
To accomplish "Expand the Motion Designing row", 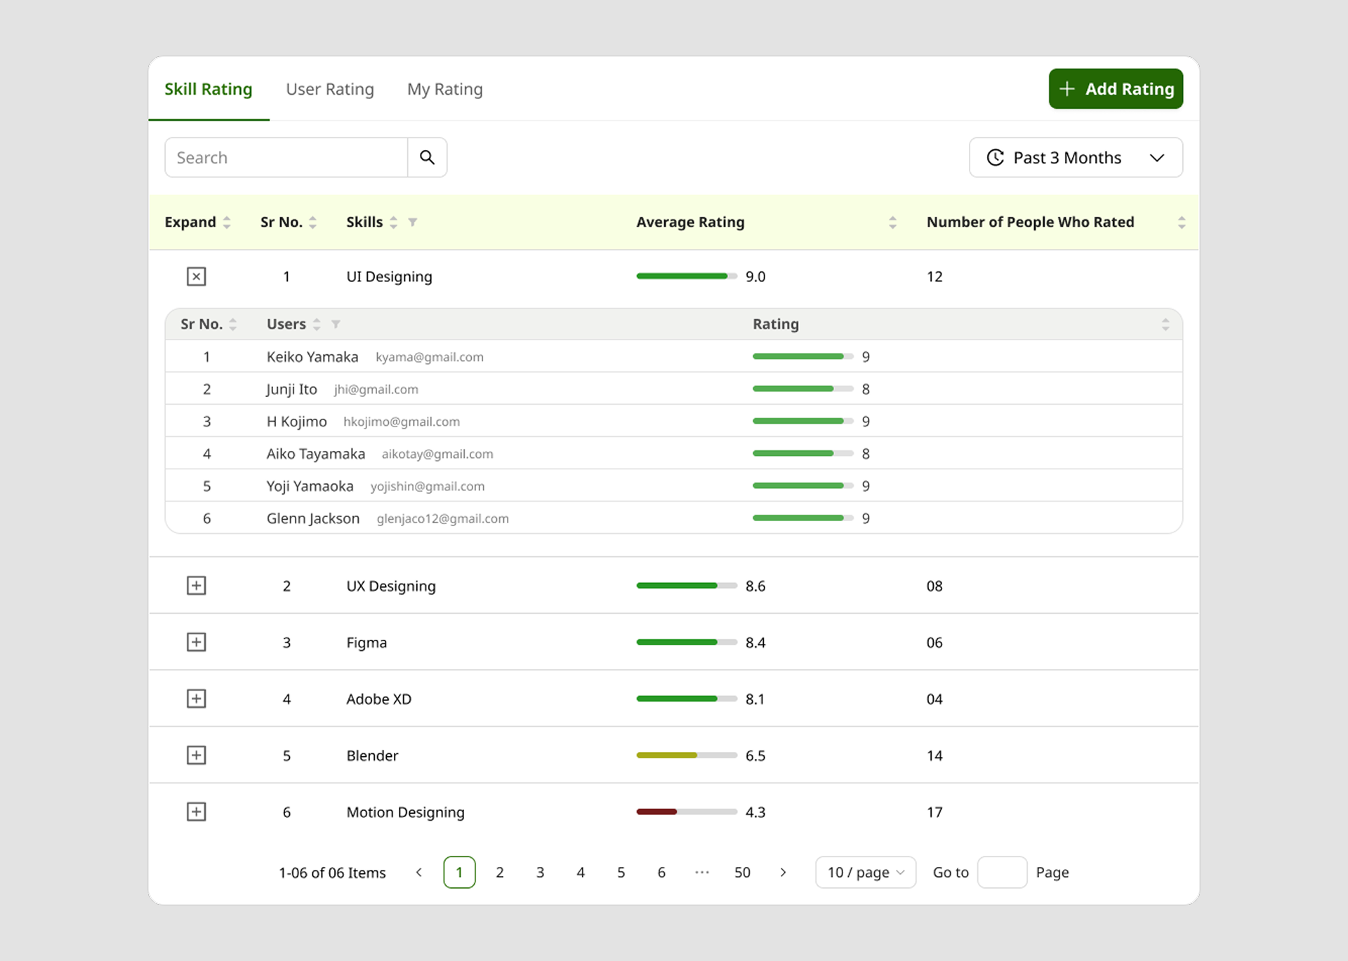I will coord(197,812).
